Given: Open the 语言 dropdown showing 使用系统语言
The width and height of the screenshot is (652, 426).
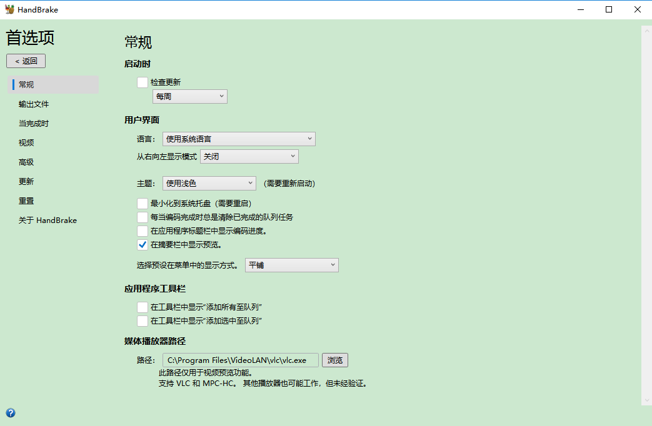Looking at the screenshot, I should (x=239, y=139).
